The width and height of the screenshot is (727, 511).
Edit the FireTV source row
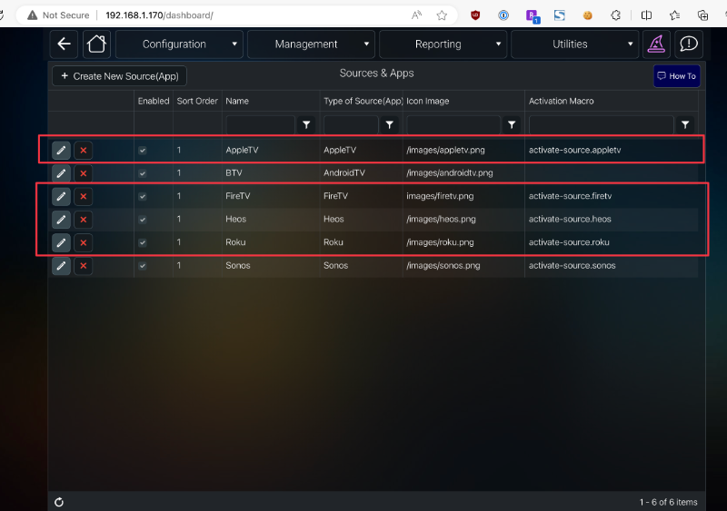[x=61, y=196]
